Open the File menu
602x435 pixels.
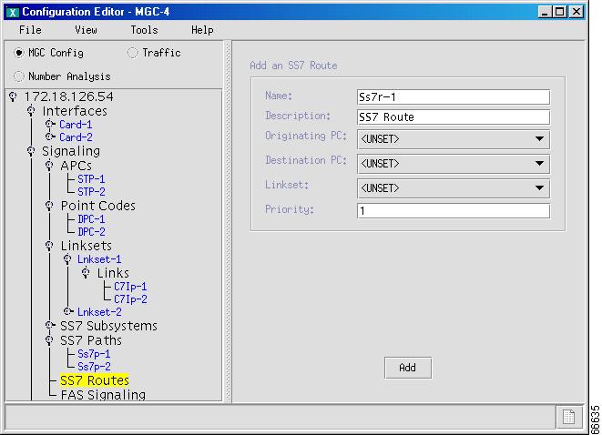point(30,30)
